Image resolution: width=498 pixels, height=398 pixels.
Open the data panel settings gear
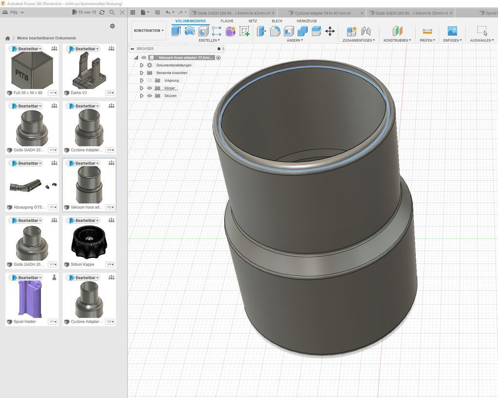coord(112,26)
